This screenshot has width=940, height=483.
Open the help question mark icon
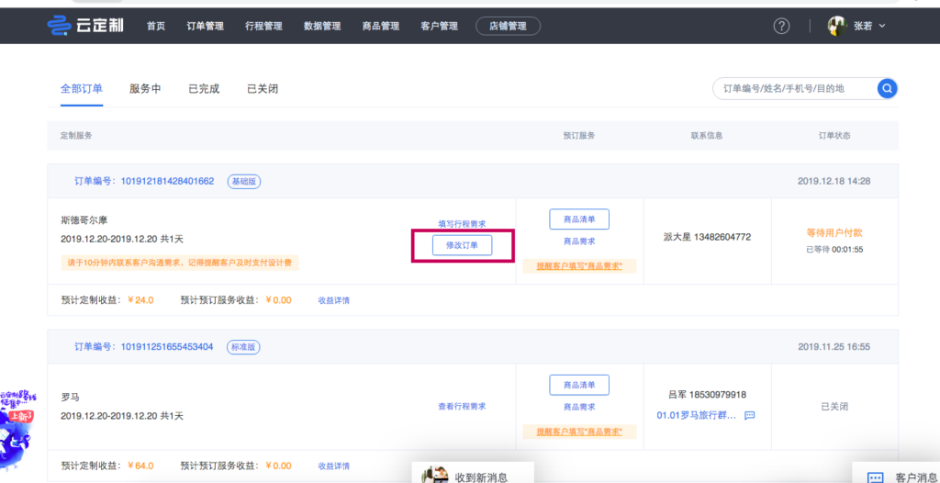tap(781, 26)
